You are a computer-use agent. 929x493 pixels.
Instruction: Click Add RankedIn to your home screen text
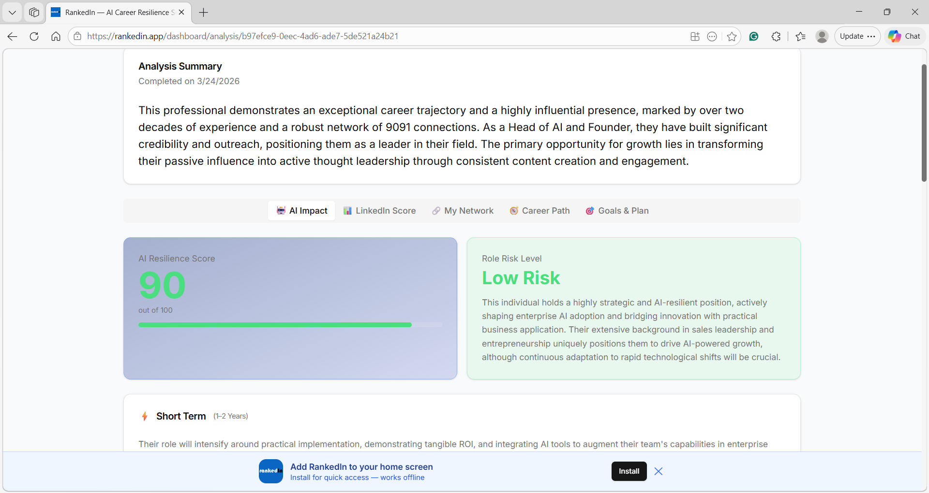click(x=361, y=467)
